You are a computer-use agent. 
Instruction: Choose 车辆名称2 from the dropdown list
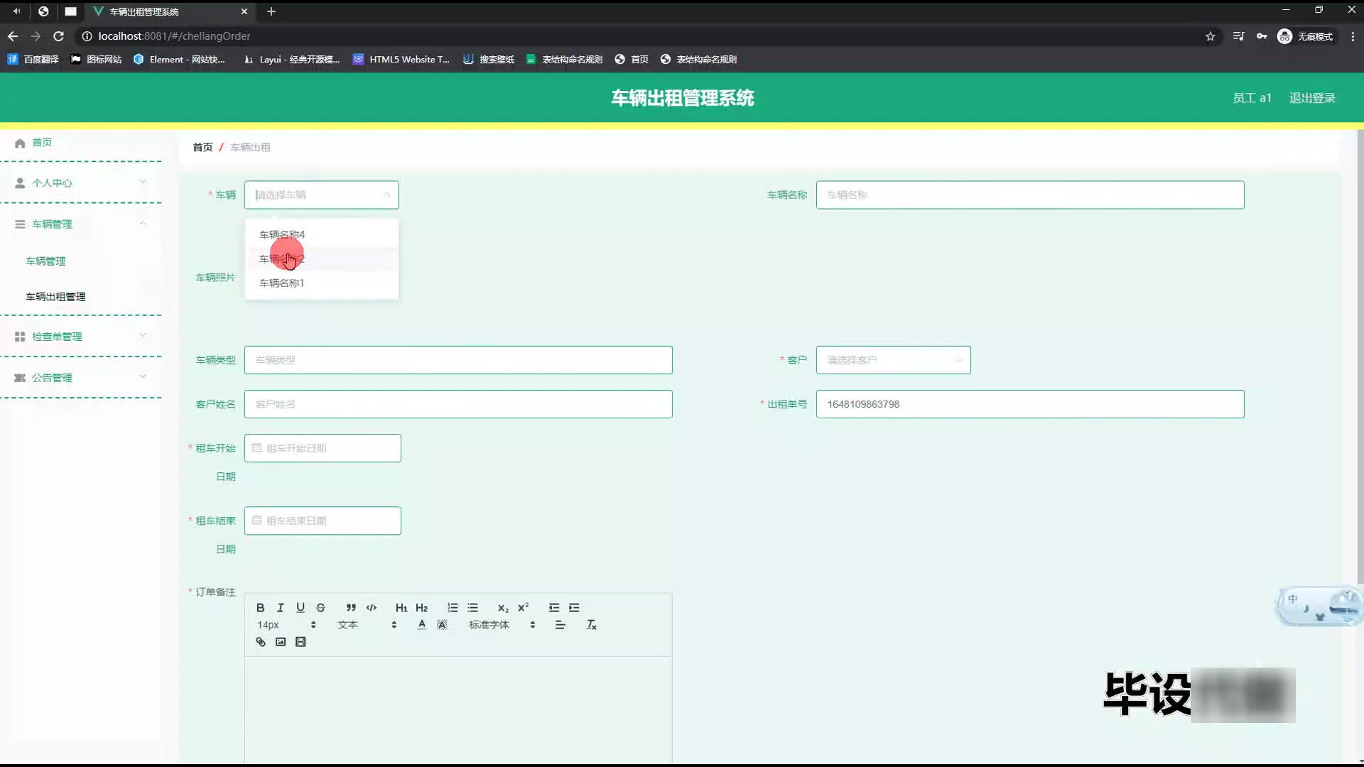click(x=321, y=259)
